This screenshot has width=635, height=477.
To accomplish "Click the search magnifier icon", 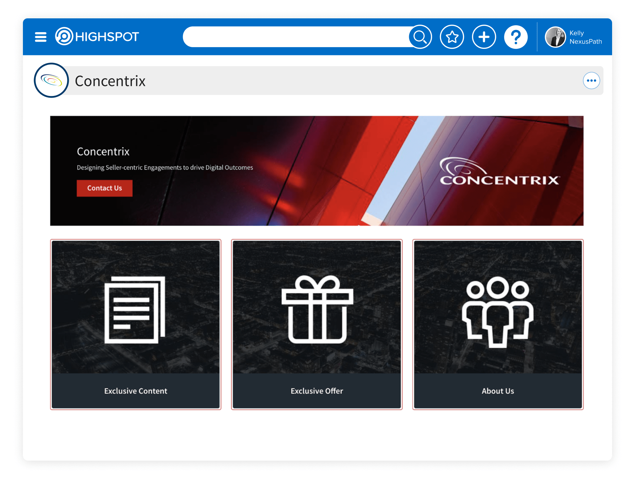I will 420,37.
